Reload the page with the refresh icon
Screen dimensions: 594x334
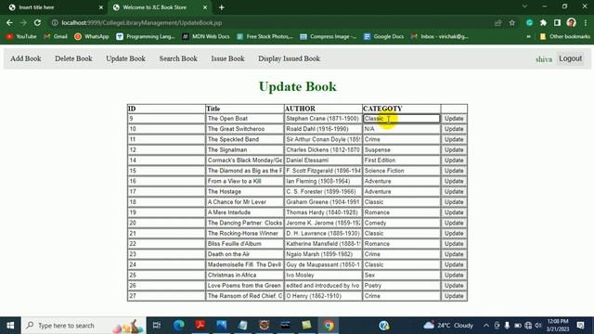(x=37, y=22)
